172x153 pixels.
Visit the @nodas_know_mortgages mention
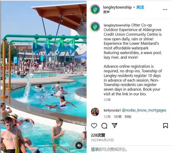(144, 110)
